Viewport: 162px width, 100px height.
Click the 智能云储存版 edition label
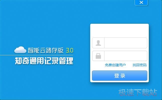46,50
